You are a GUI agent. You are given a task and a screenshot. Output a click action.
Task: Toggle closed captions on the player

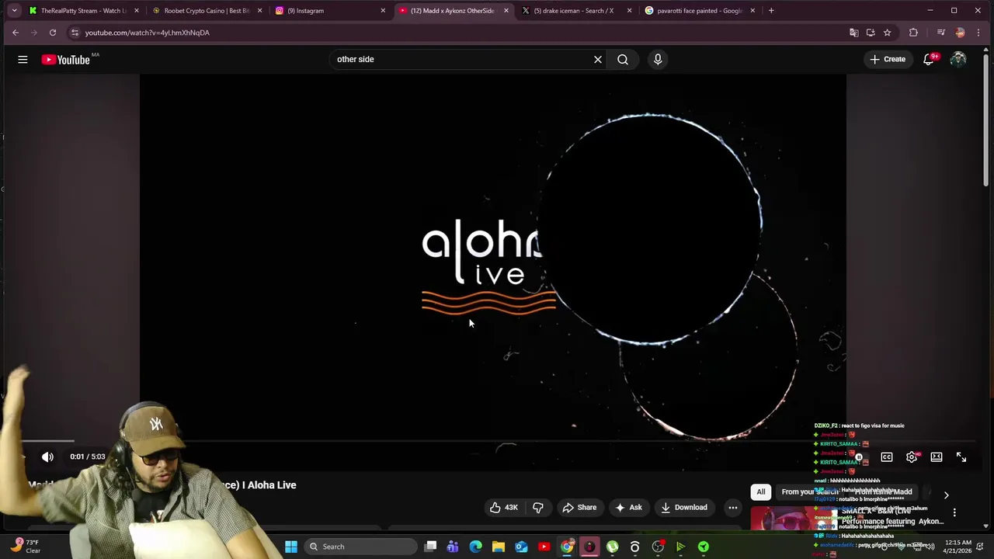(x=887, y=457)
